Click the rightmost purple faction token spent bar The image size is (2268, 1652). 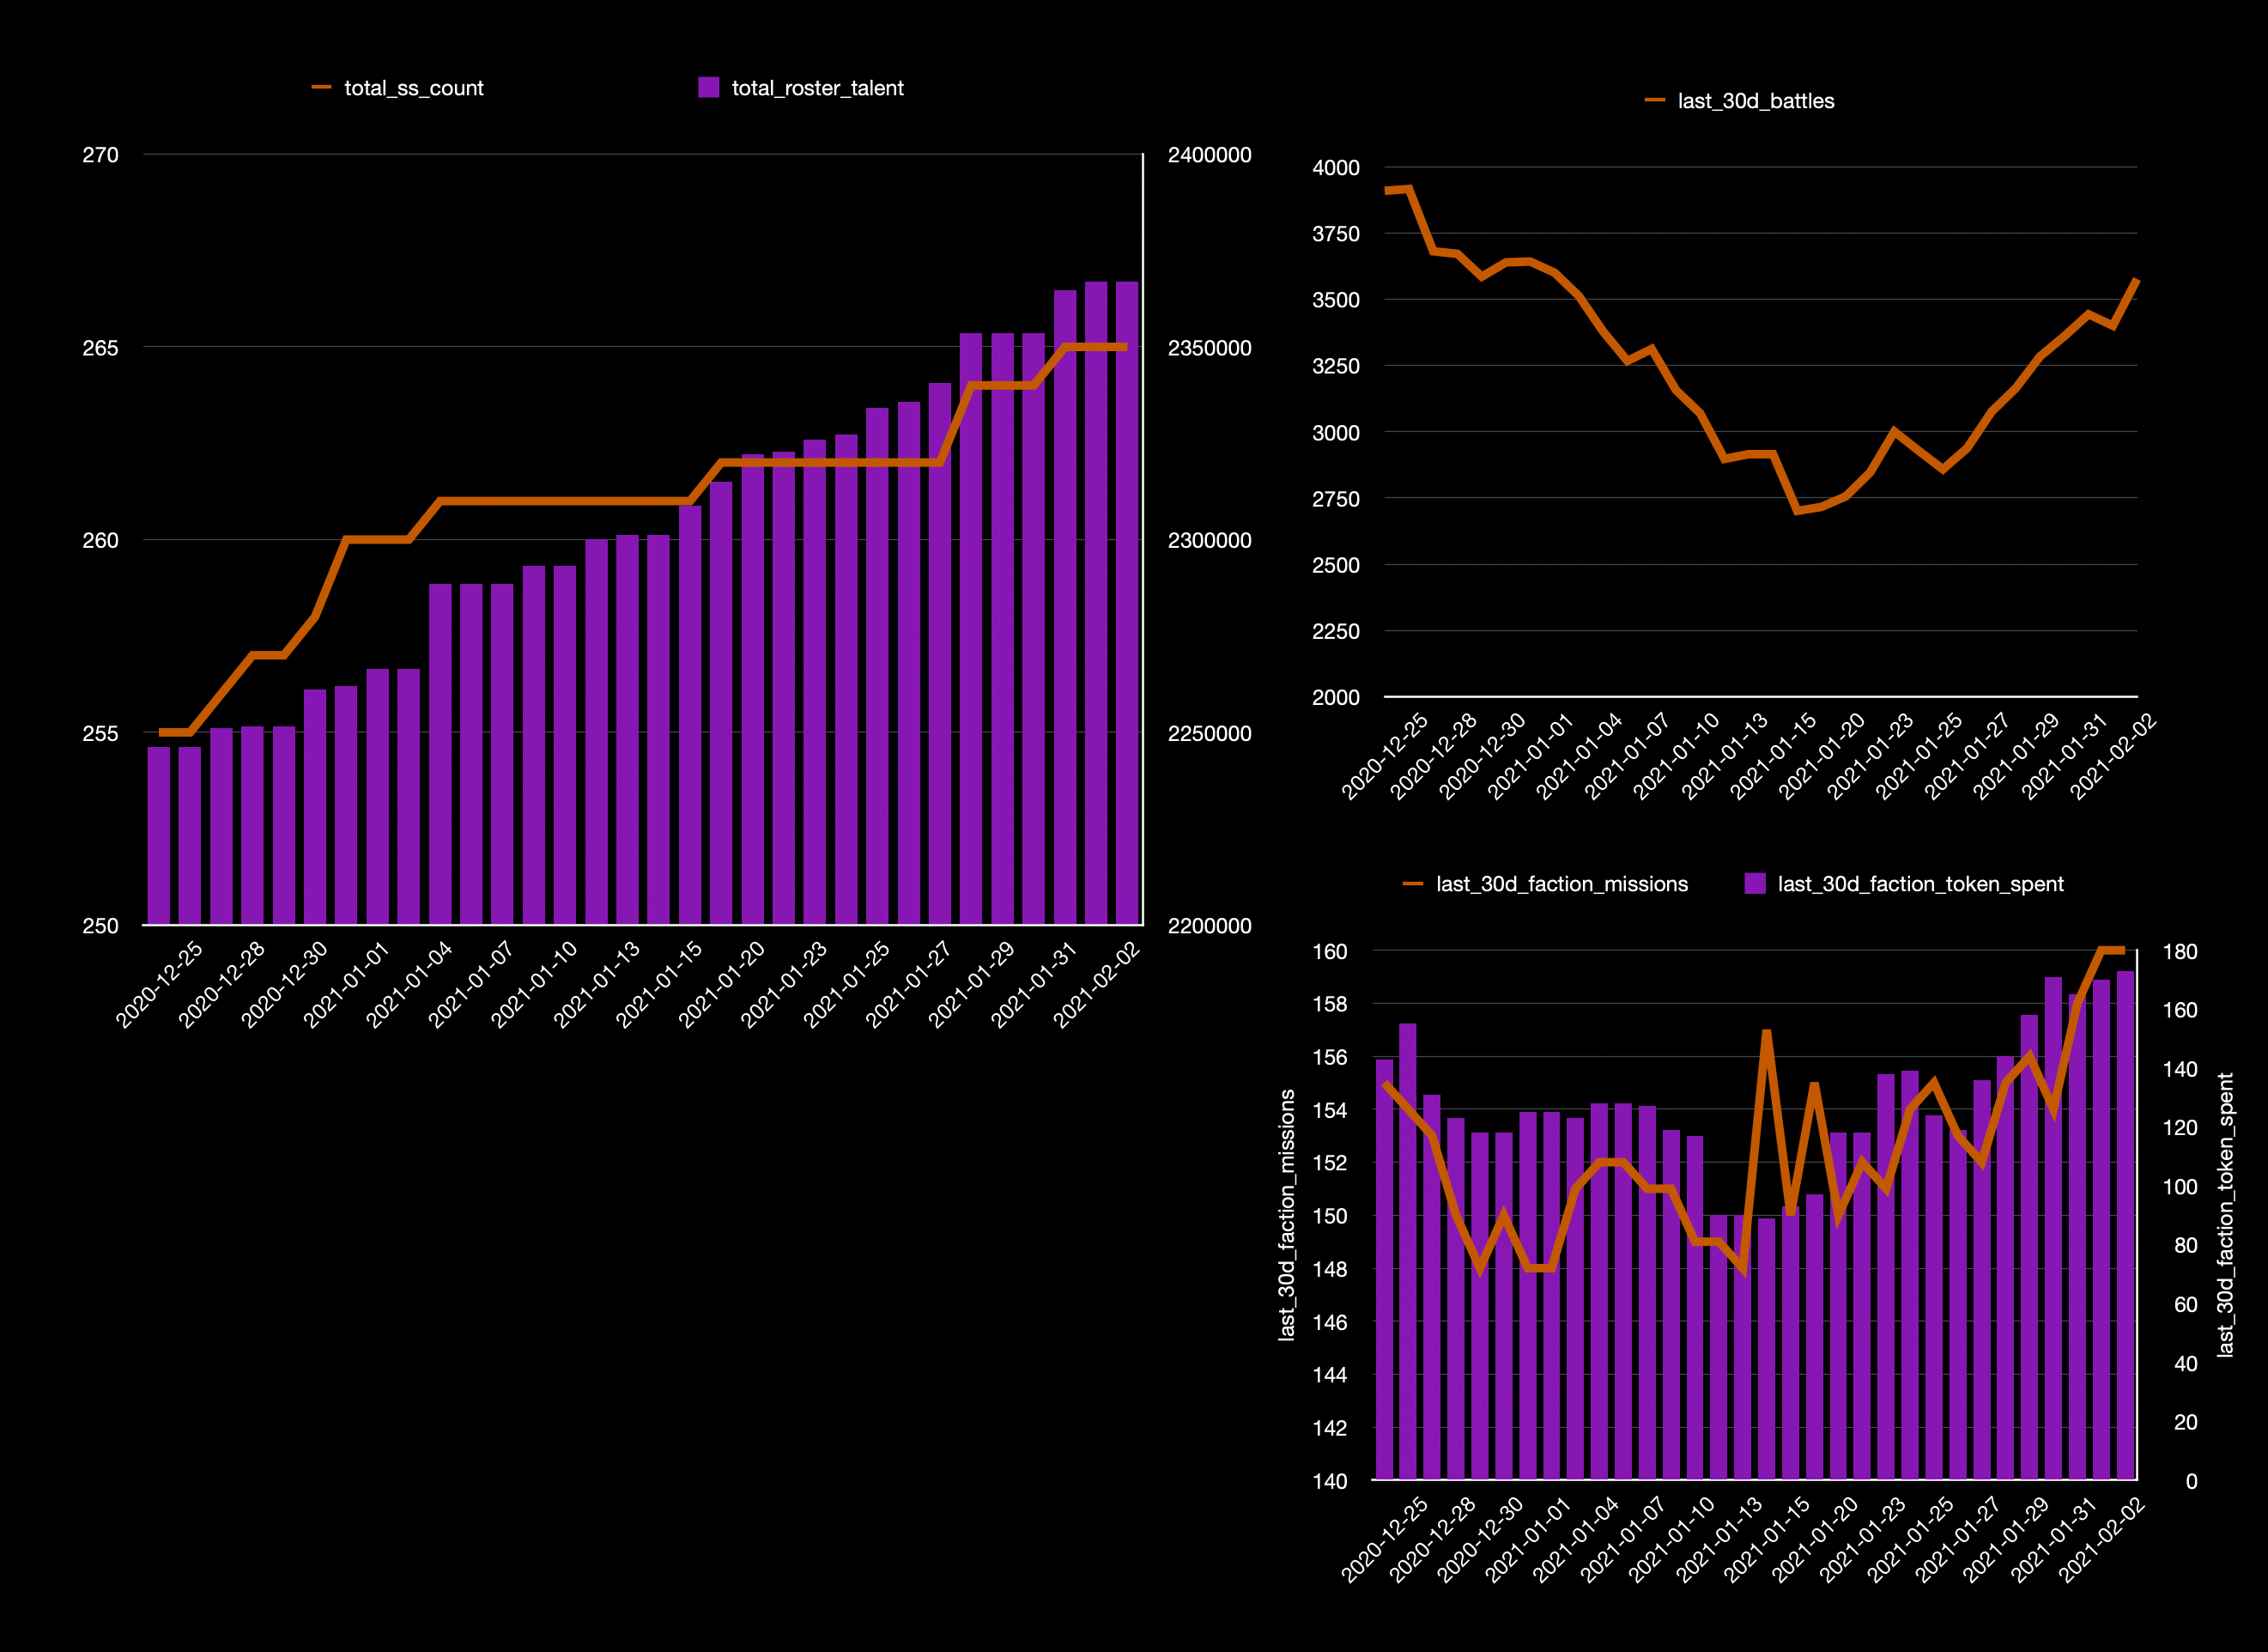point(2125,1225)
